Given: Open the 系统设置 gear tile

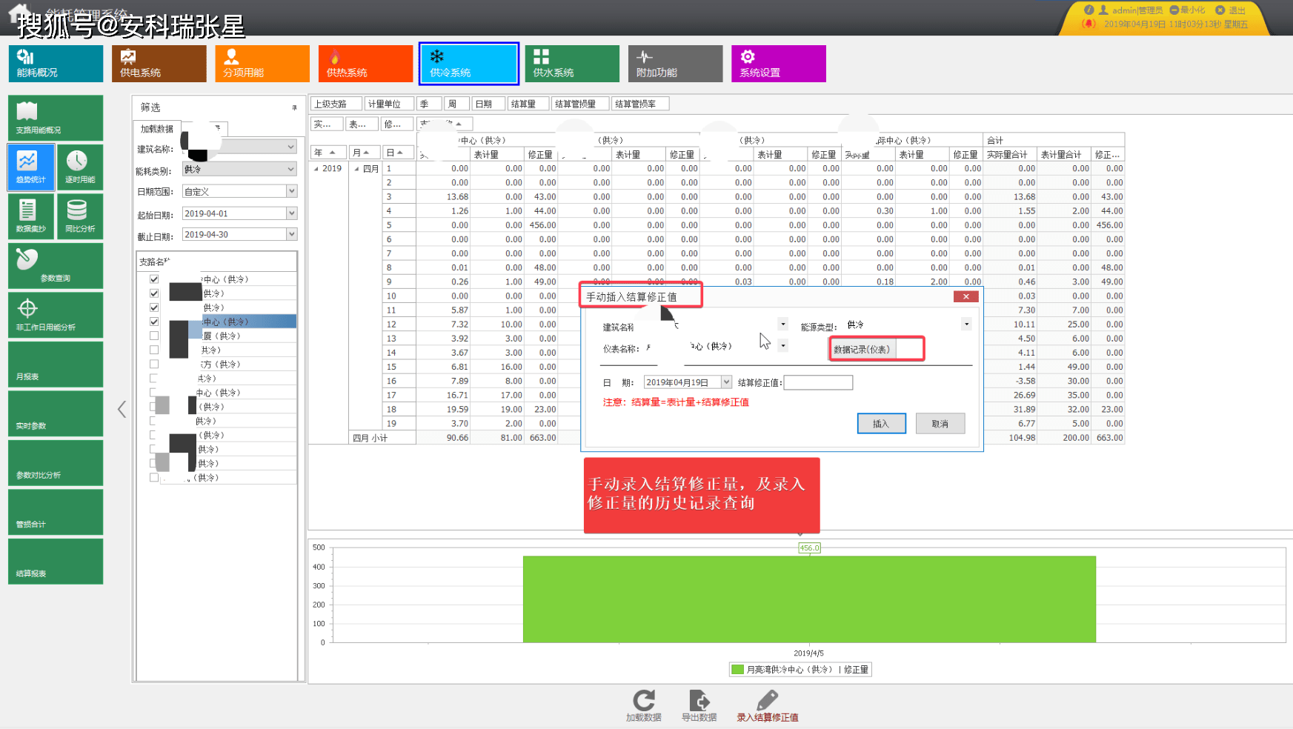Looking at the screenshot, I should (x=778, y=64).
